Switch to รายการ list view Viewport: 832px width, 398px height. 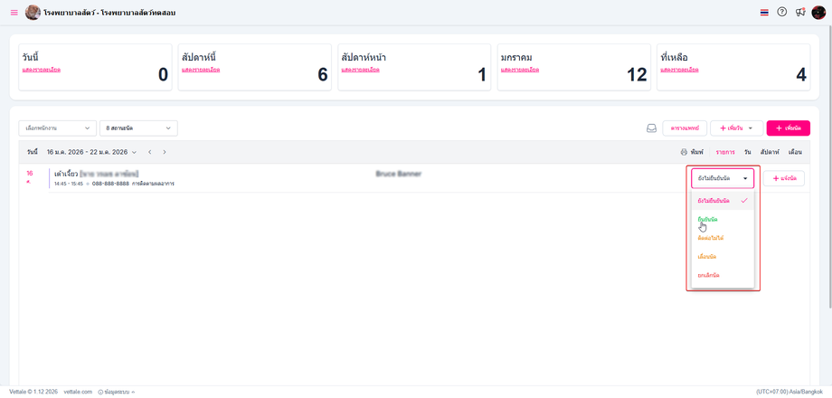[725, 152]
